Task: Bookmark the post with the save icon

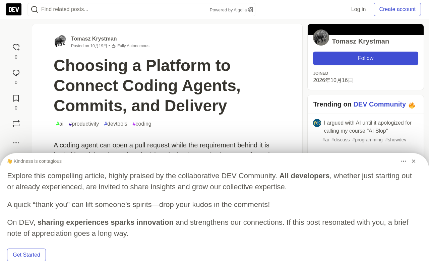Action: click(x=16, y=98)
